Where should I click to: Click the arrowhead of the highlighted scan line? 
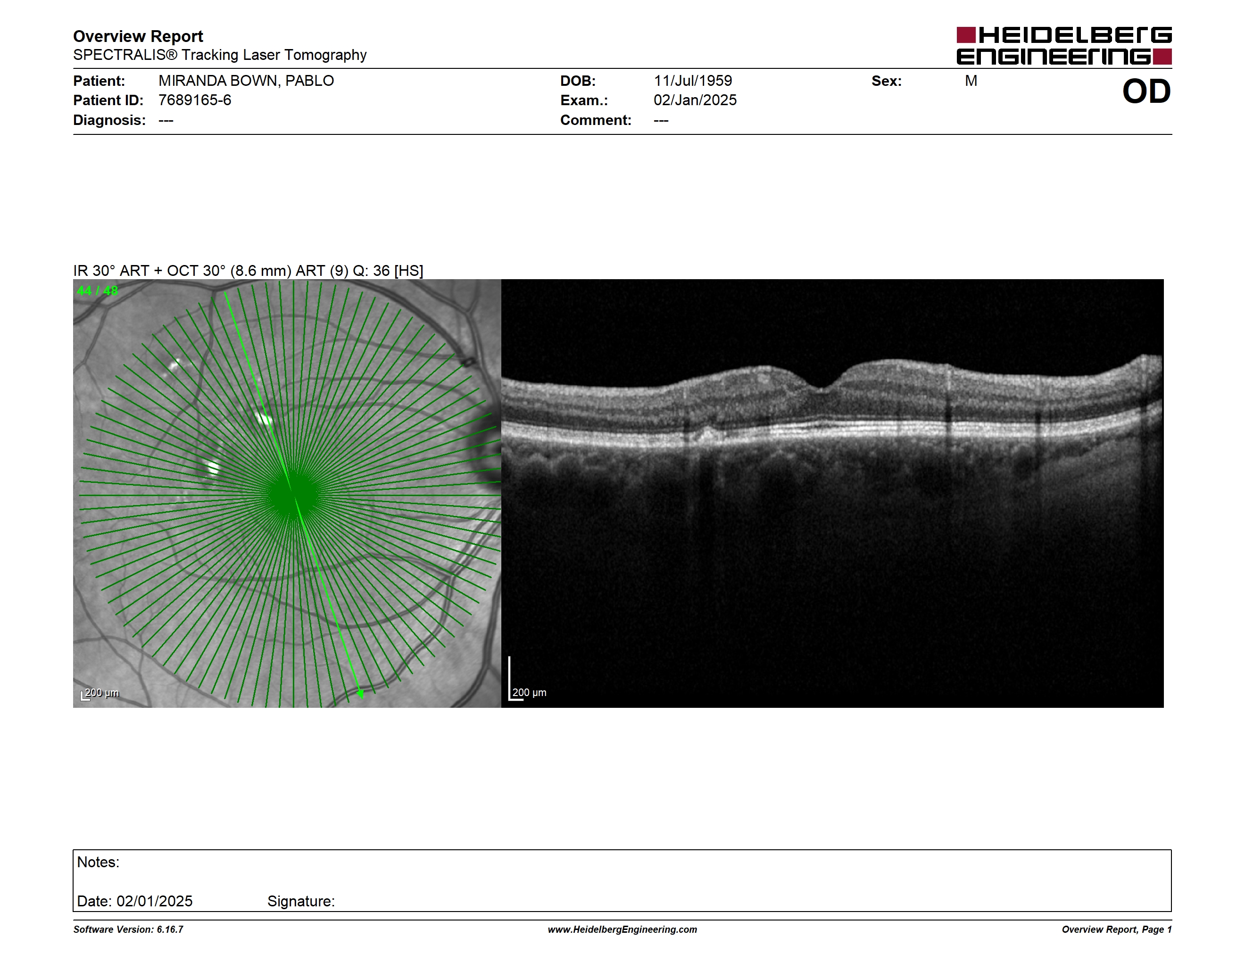[x=360, y=694]
